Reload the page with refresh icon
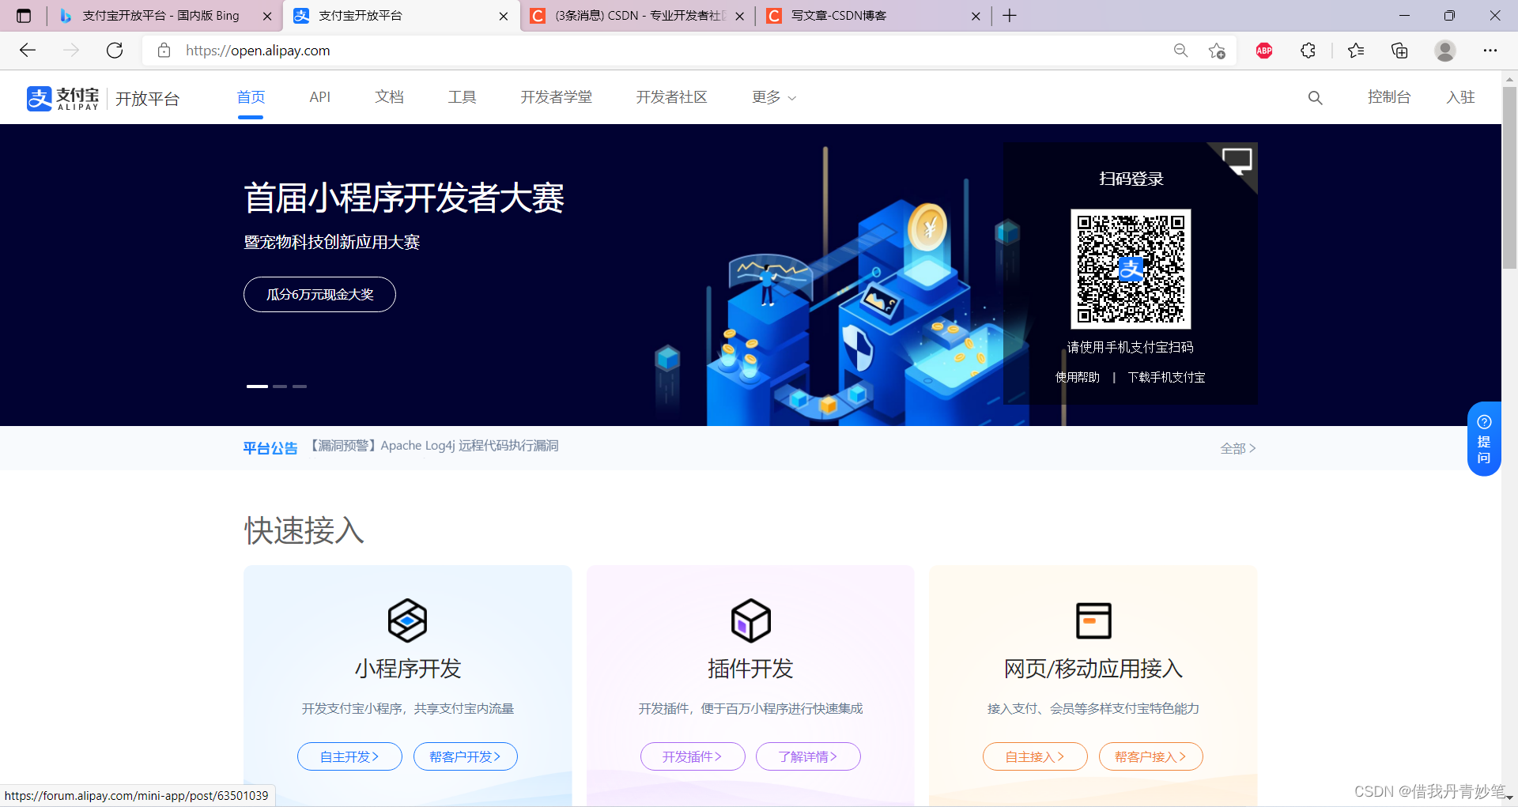The image size is (1518, 807). click(115, 51)
